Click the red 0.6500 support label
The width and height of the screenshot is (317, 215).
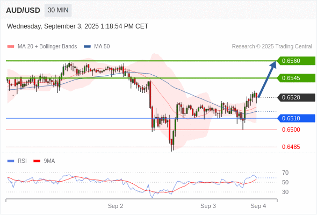coord(291,130)
